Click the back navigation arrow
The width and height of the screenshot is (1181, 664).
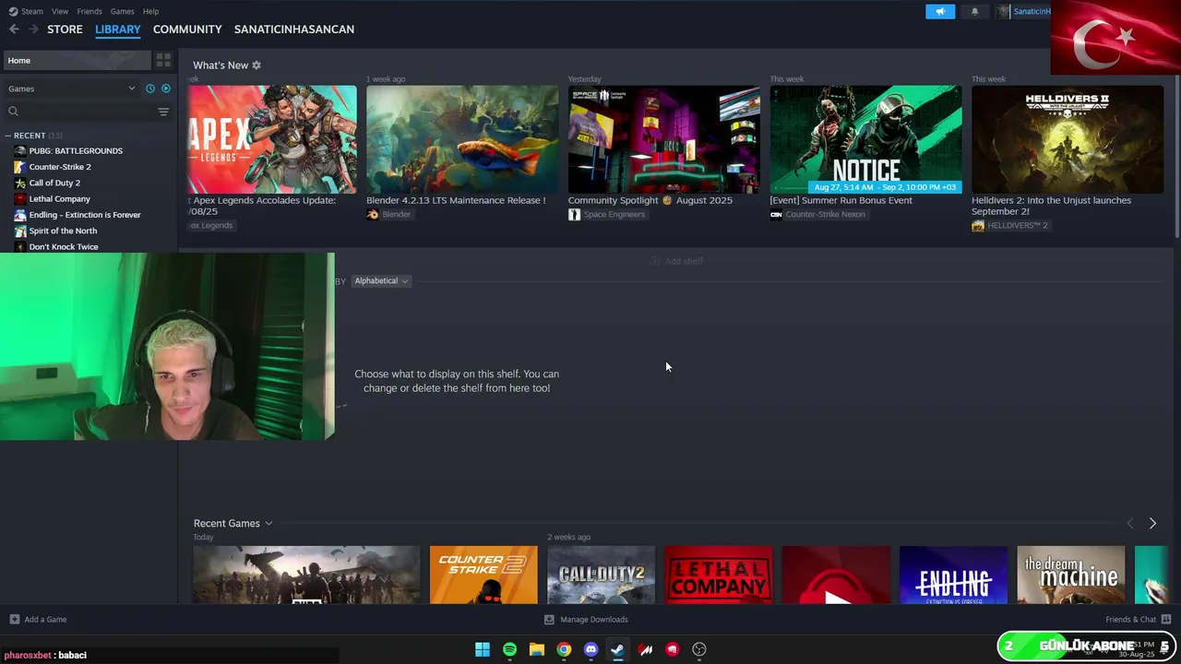click(14, 30)
